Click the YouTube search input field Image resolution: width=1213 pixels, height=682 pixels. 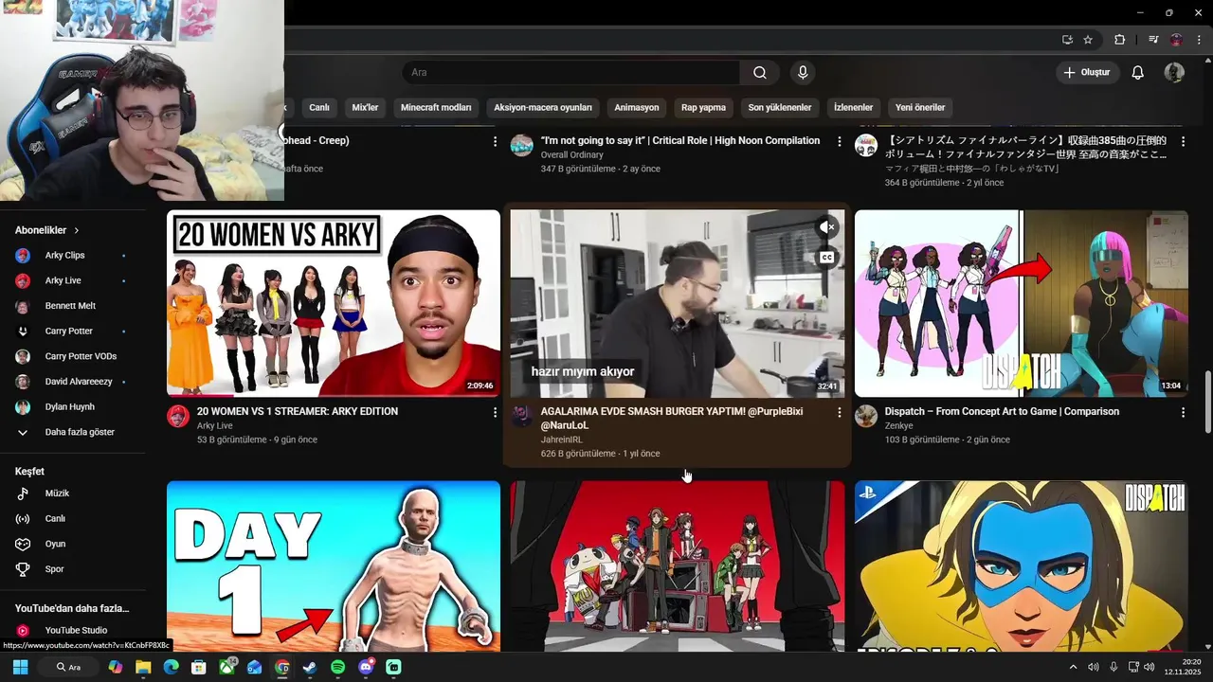[570, 73]
